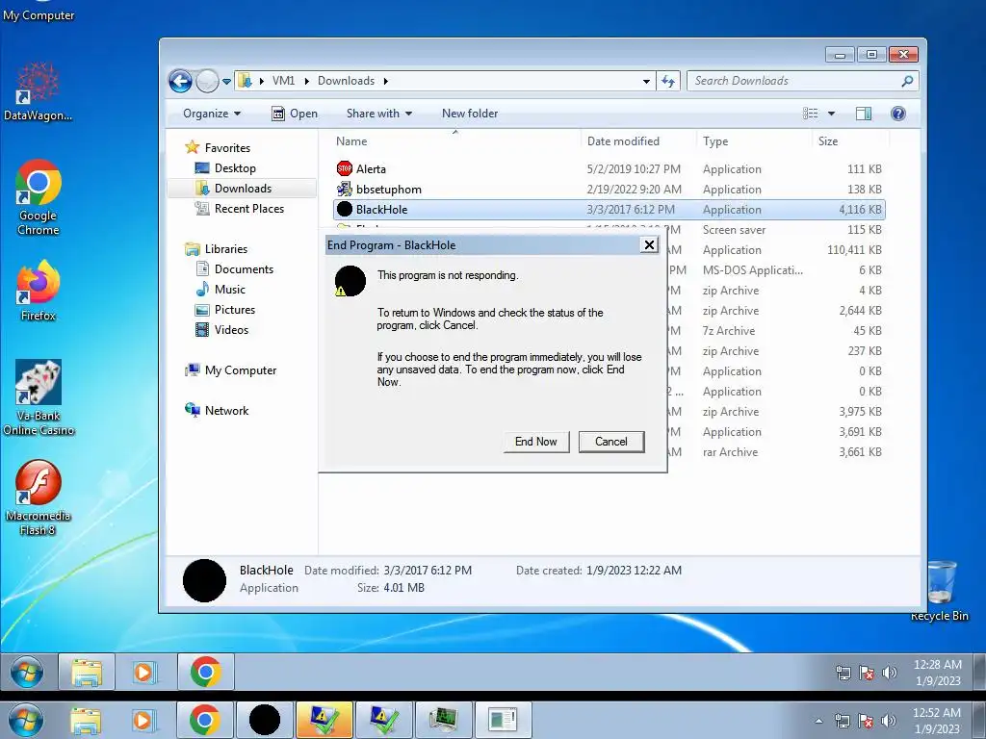Click the MS-DOS Applicati... type cell
Image resolution: width=986 pixels, height=739 pixels.
coord(753,270)
